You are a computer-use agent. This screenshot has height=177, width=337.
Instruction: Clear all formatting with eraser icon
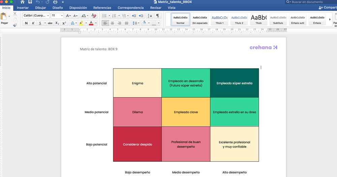[94, 16]
